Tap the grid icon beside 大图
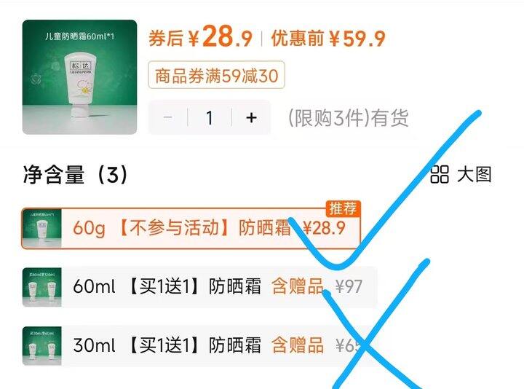The image size is (524, 389). coord(439,175)
